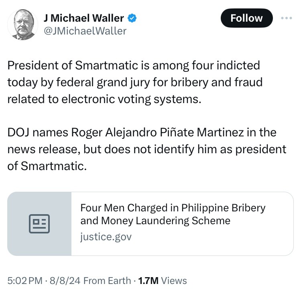Click the 'From Earth' location label
The width and height of the screenshot is (301, 292).
click(107, 281)
